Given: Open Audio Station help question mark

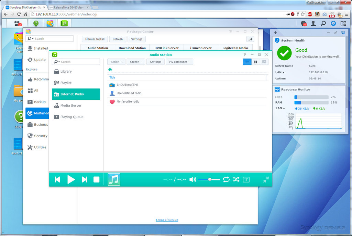Looking at the screenshot, I should tap(245, 54).
